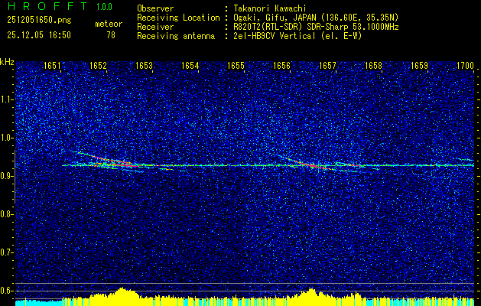Click the 1653 time marker
481x306 pixels.
coord(145,66)
